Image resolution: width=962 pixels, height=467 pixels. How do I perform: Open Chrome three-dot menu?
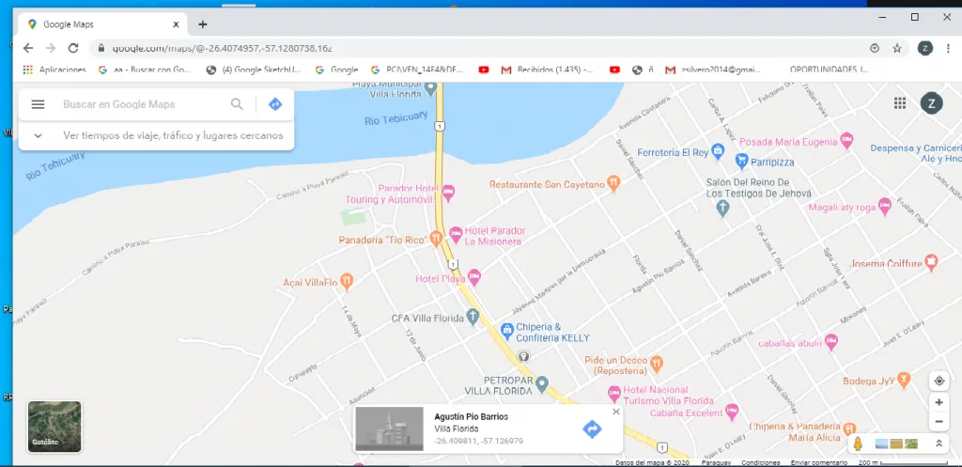click(949, 48)
